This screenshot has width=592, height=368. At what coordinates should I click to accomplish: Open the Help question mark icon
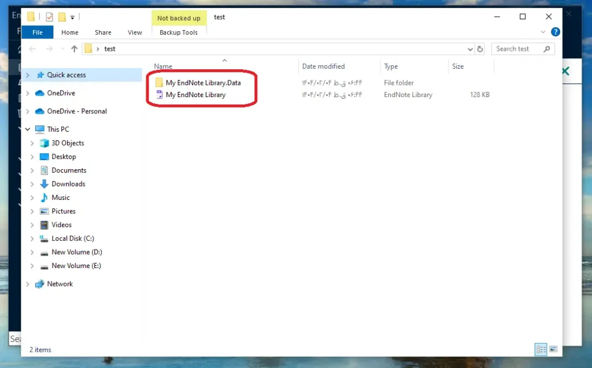click(x=556, y=32)
